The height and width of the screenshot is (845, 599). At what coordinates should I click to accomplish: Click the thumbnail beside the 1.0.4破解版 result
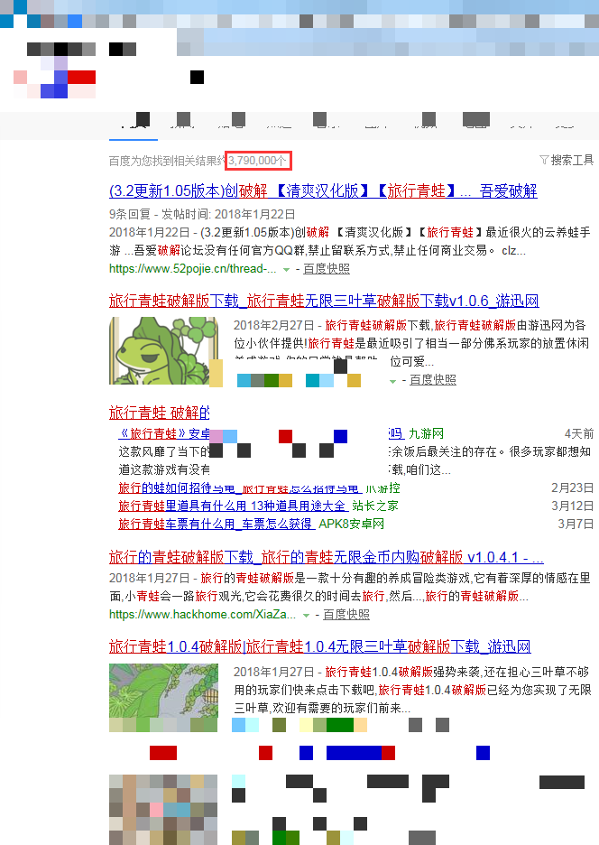pos(163,697)
